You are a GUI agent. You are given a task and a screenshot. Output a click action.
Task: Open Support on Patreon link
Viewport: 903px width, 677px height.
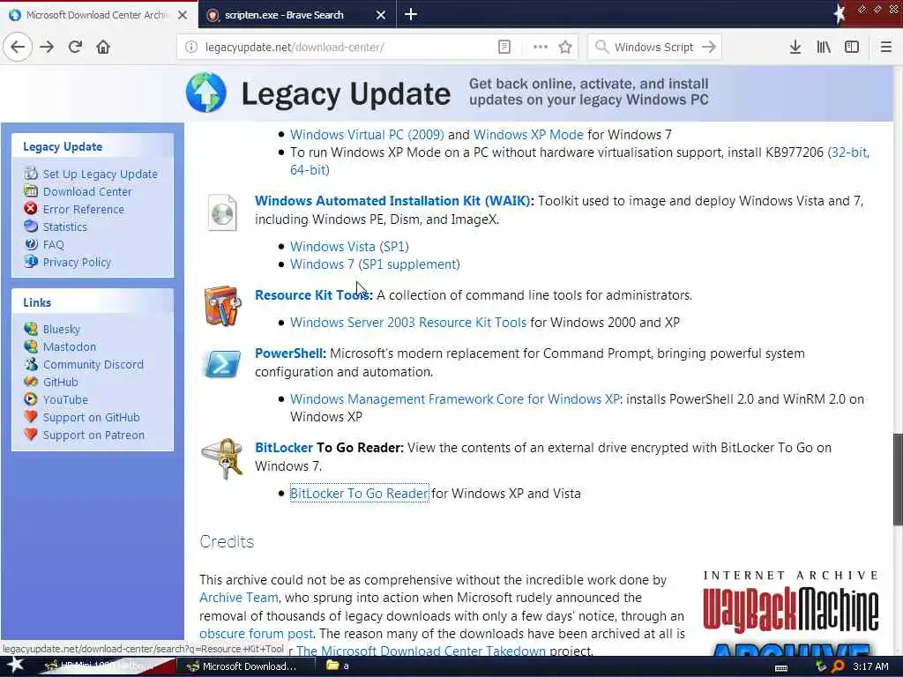pyautogui.click(x=93, y=435)
